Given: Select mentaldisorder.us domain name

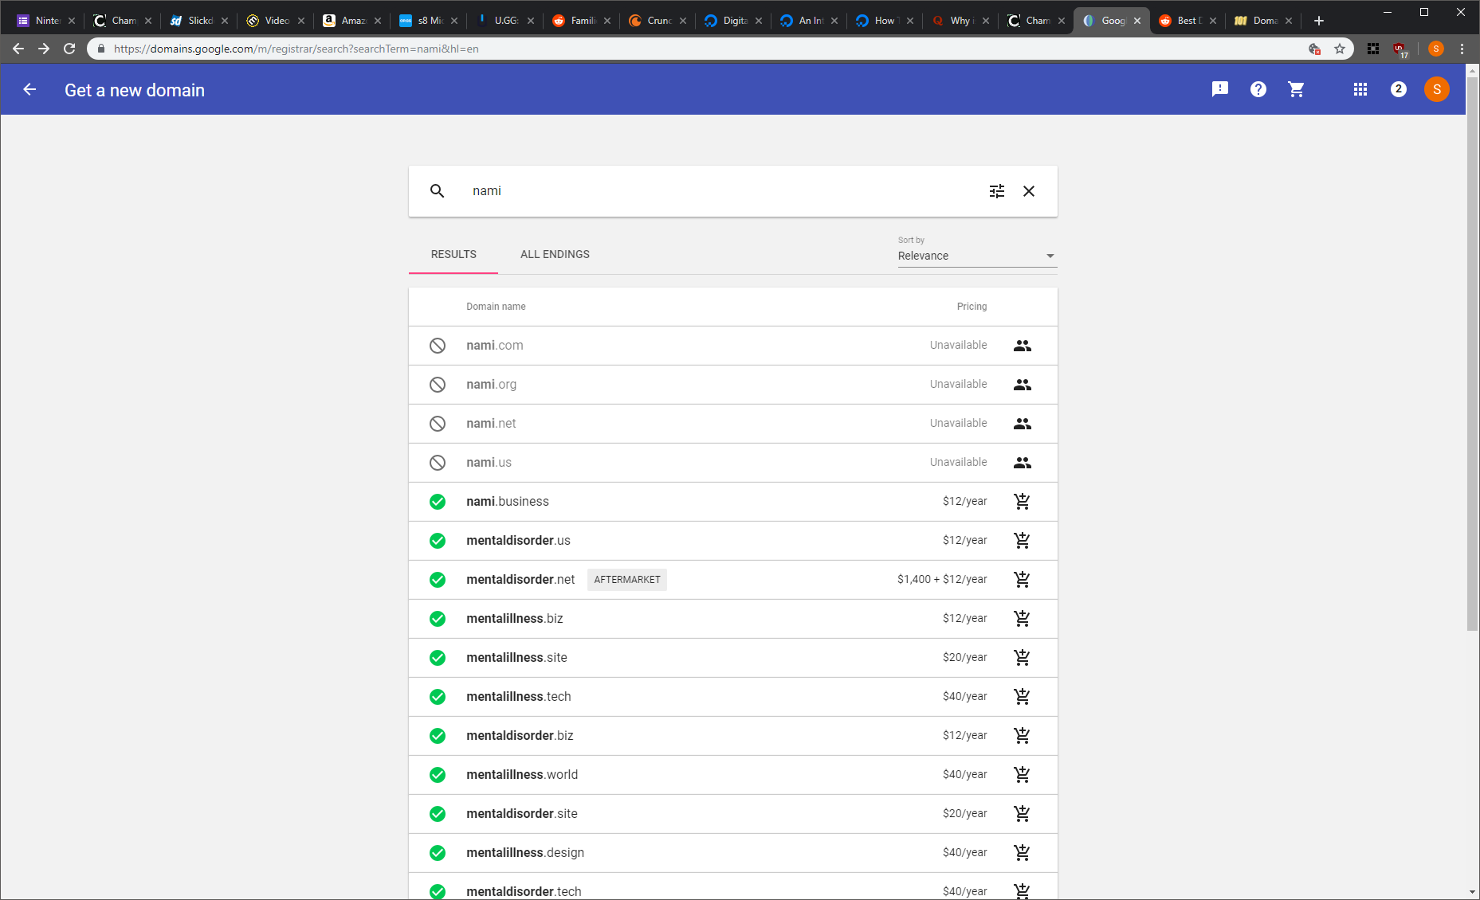Looking at the screenshot, I should pos(518,541).
